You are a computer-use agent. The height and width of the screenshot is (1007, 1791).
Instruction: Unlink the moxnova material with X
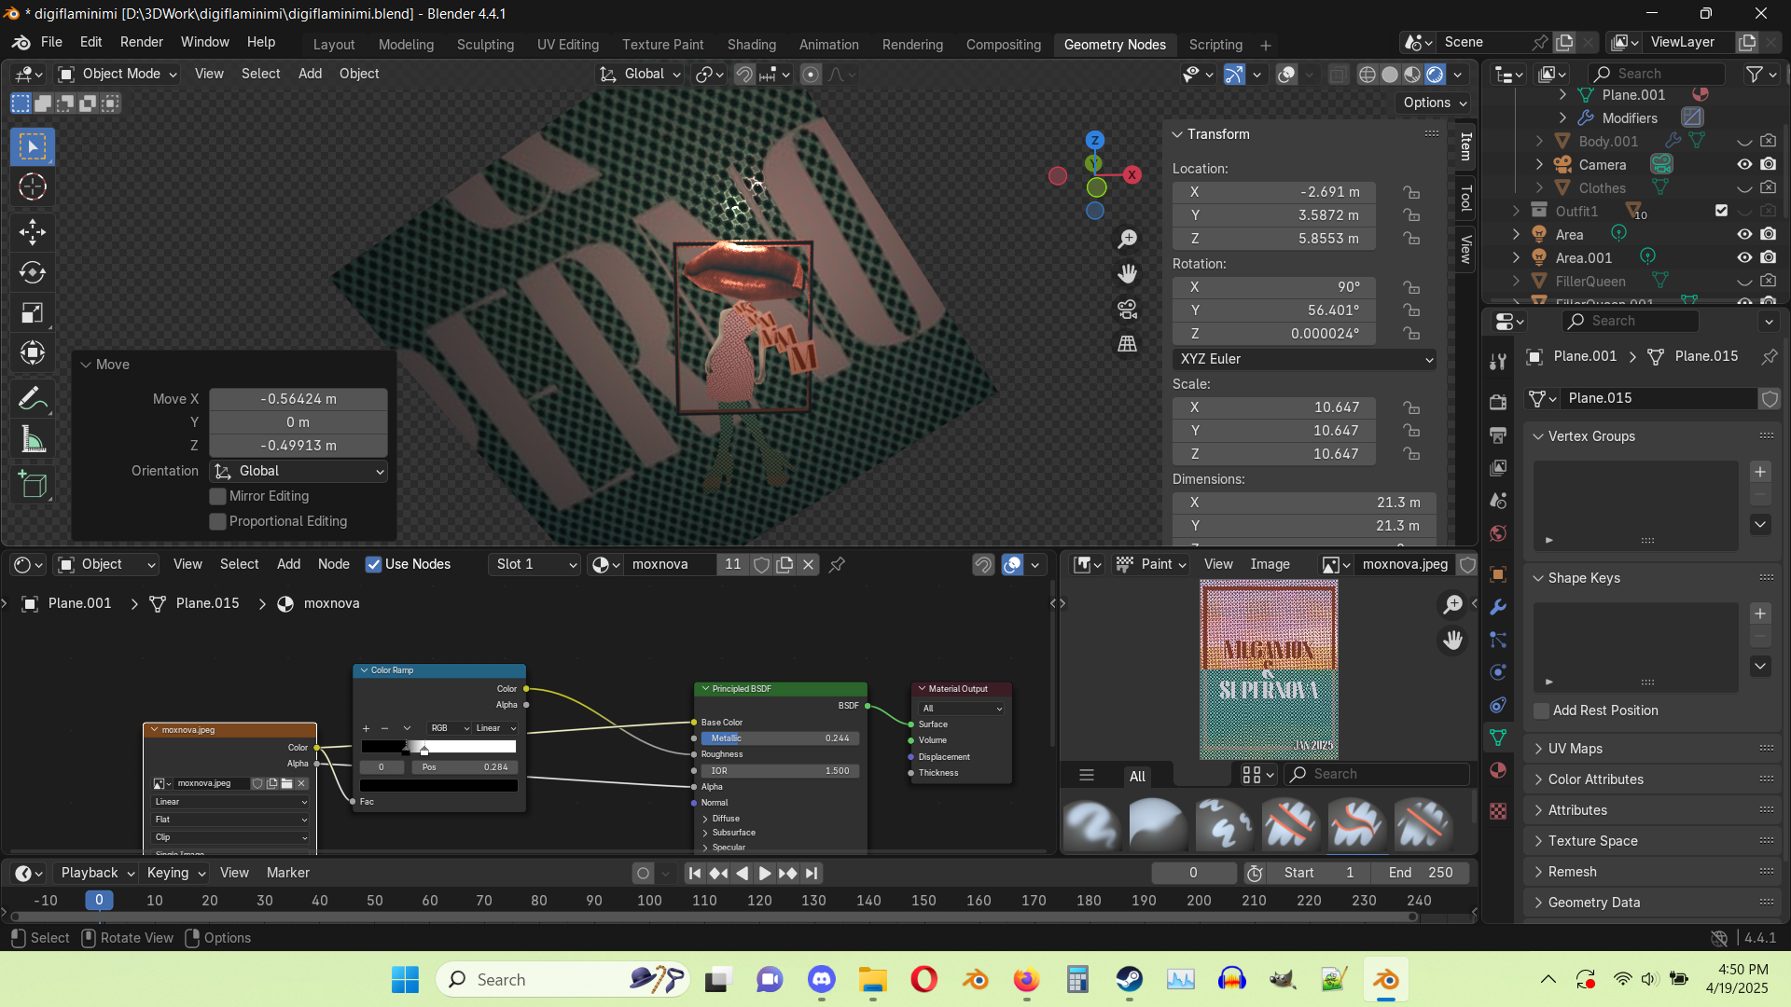coord(809,564)
